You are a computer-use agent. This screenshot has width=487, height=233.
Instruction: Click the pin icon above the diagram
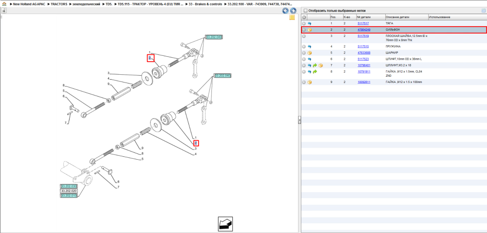point(4,11)
